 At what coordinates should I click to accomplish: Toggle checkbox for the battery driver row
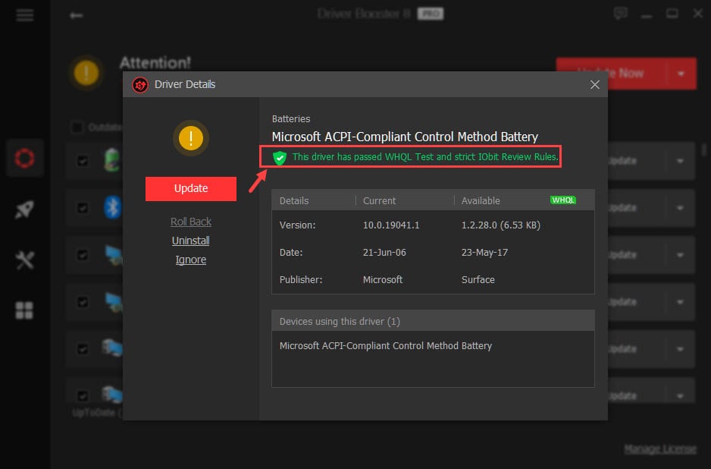click(x=83, y=161)
